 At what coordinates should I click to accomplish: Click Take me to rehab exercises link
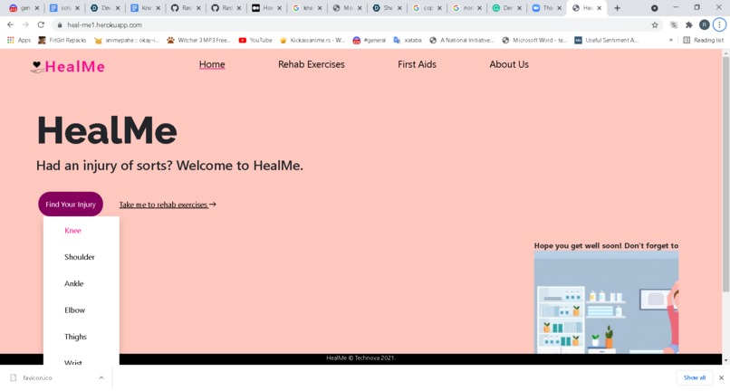168,205
